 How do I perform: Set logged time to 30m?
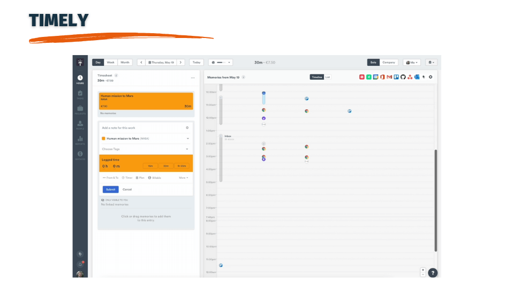166,166
